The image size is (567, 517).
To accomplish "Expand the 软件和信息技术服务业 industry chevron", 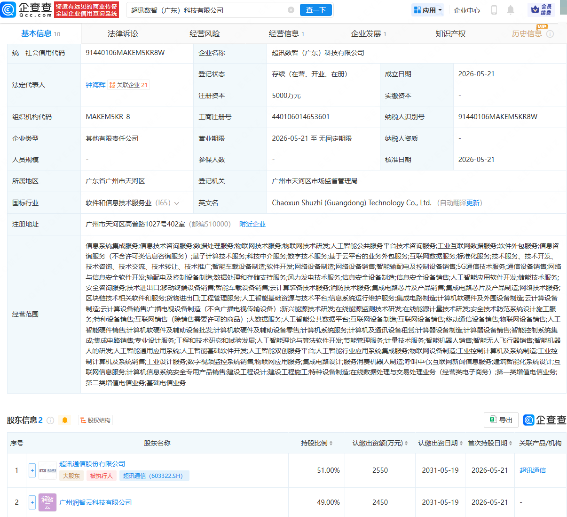I will pos(177,203).
